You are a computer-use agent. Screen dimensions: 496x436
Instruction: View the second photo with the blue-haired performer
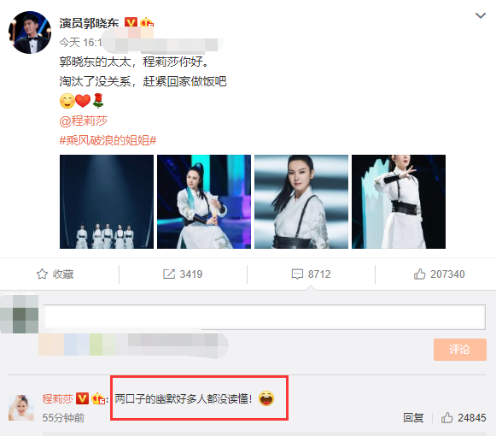(x=204, y=202)
